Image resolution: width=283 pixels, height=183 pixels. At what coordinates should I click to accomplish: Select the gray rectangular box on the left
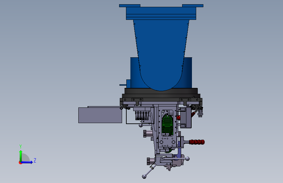[100, 115]
